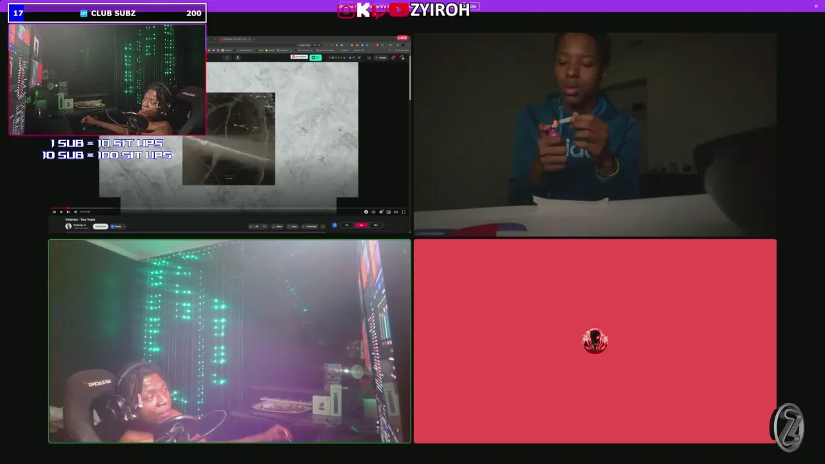825x464 pixels.
Task: Open YouTube notifications bell
Action: pos(393,57)
